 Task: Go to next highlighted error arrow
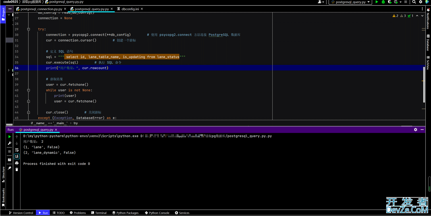(x=422, y=16)
